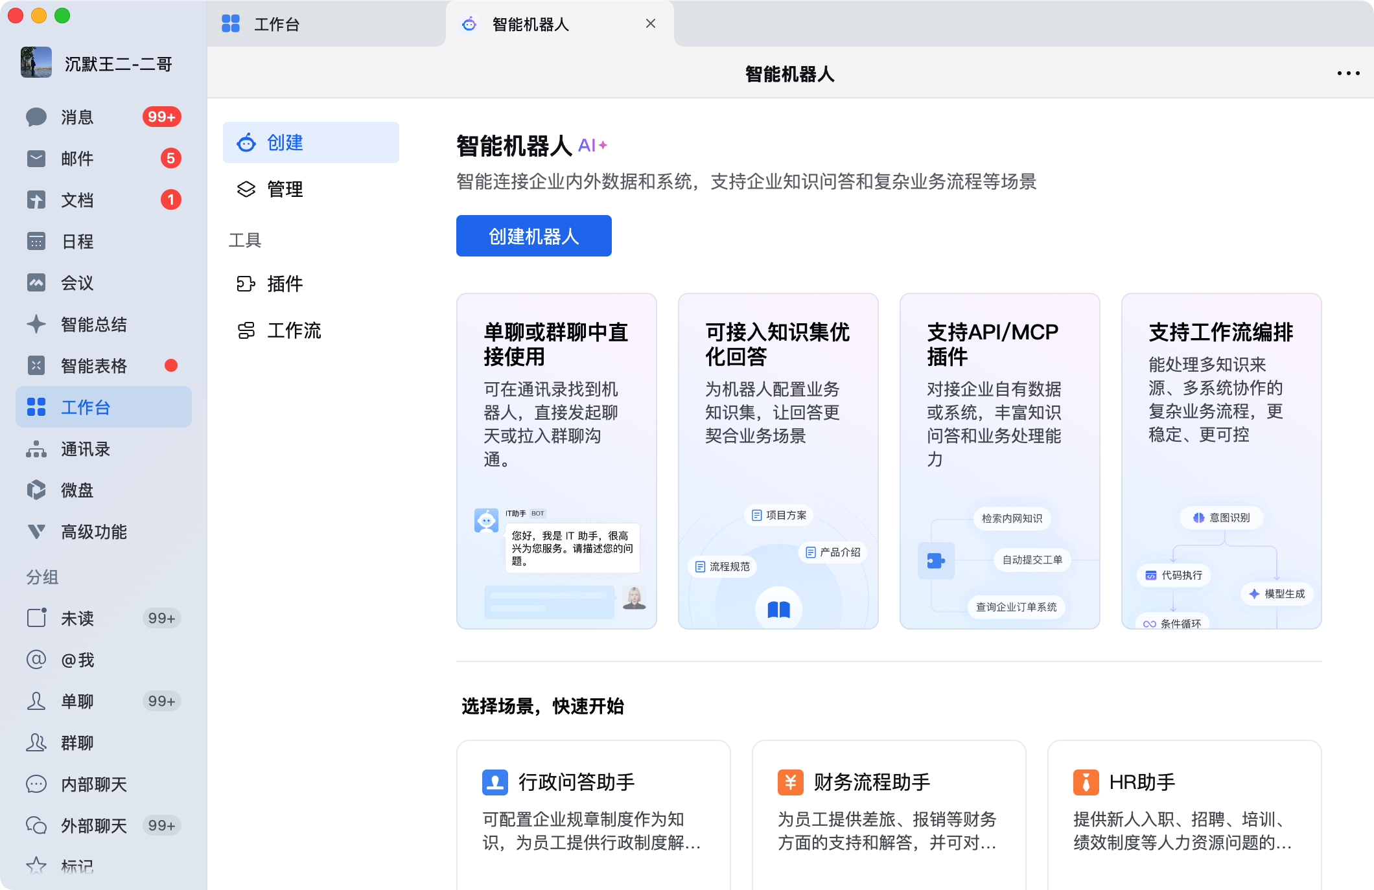Viewport: 1374px width, 890px height.
Task: Click the 通讯录 org-chart icon
Action: tap(36, 449)
